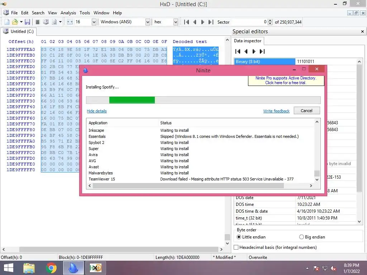Click the network tray icon
The image size is (367, 275).
point(325,268)
